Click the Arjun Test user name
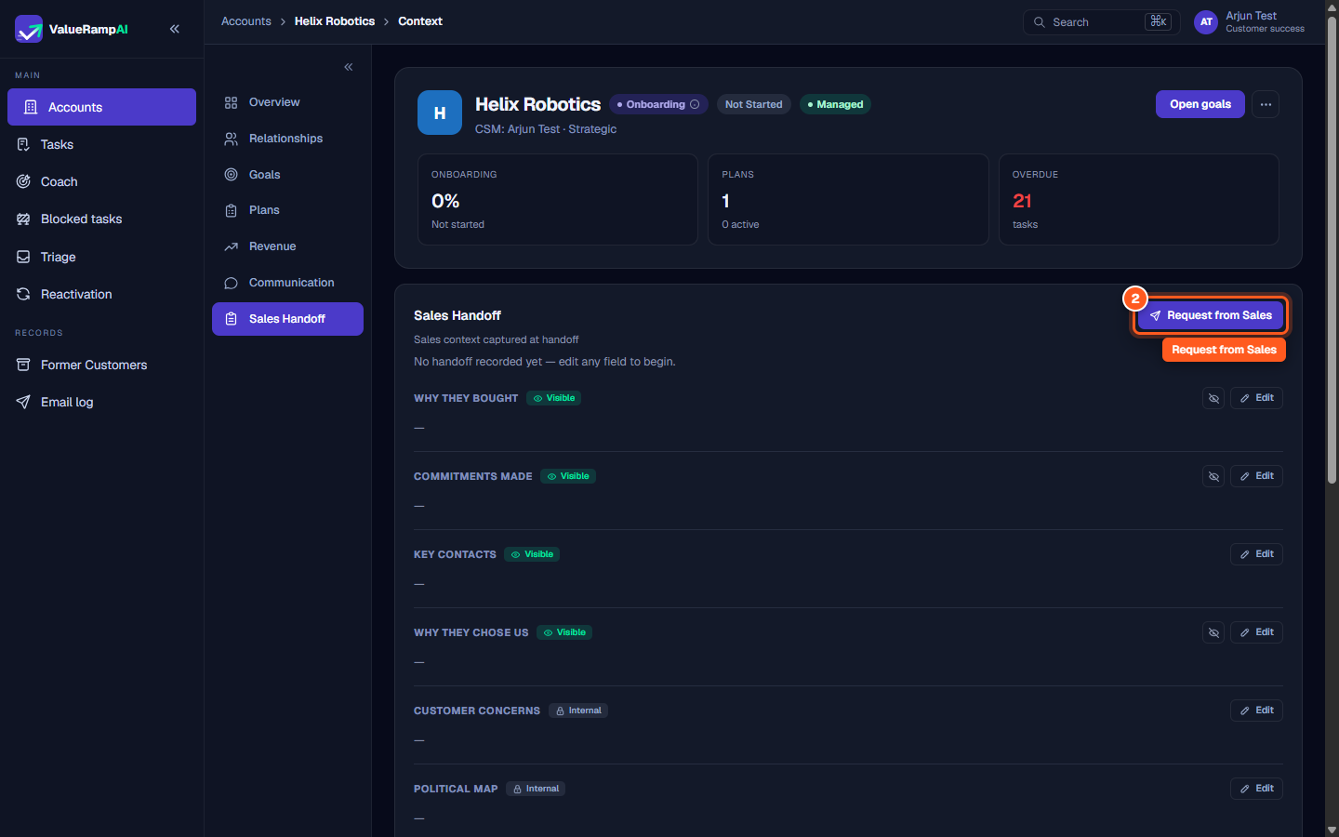 point(1251,16)
